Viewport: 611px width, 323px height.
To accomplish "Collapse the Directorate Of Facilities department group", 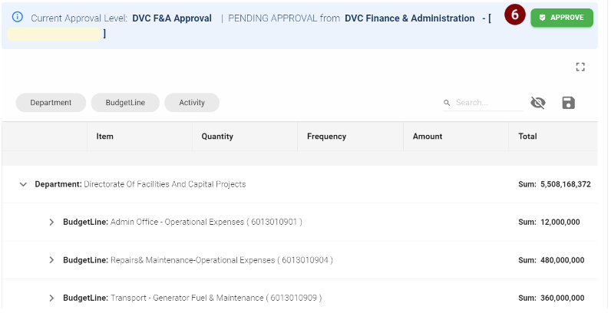I will point(23,184).
